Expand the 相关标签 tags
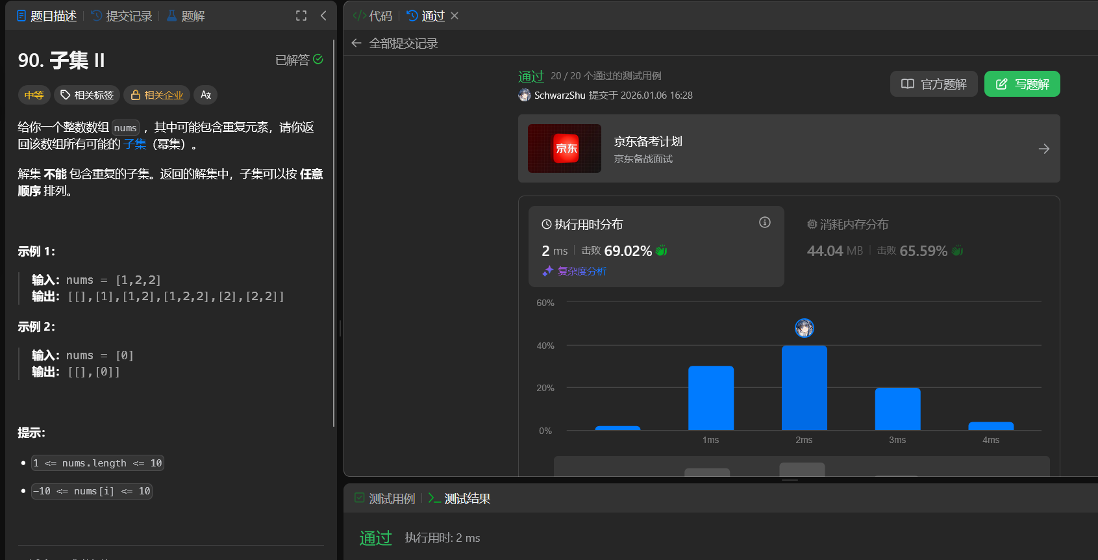The width and height of the screenshot is (1098, 560). click(87, 95)
